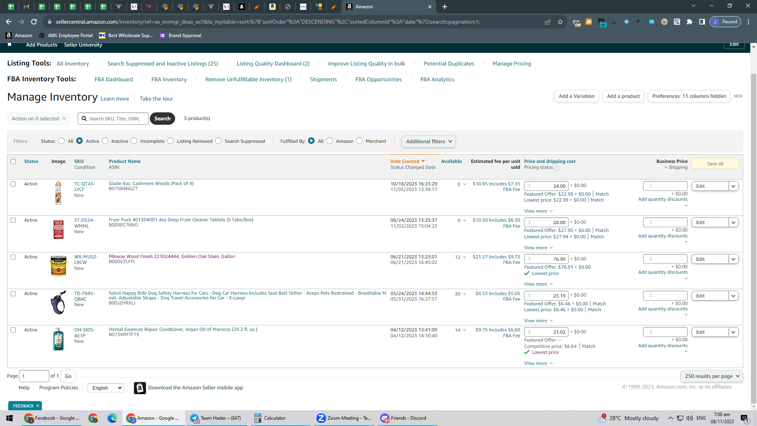Open the Windows notification center
Image resolution: width=757 pixels, height=426 pixels.
pyautogui.click(x=744, y=419)
